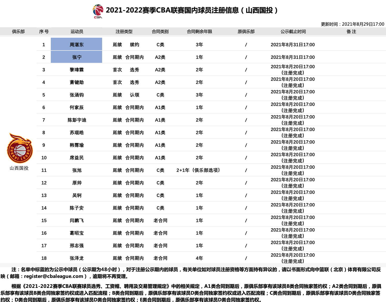Click 周湛东's contract type C类
The image size is (386, 302).
160,44
